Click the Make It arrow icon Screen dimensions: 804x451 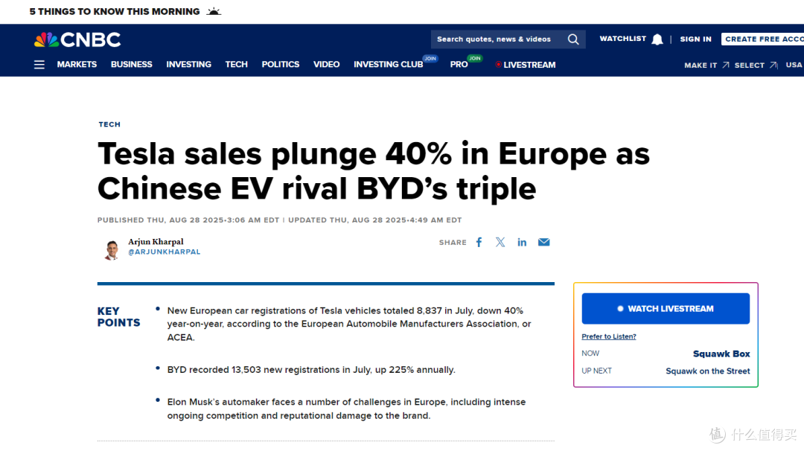pyautogui.click(x=726, y=65)
